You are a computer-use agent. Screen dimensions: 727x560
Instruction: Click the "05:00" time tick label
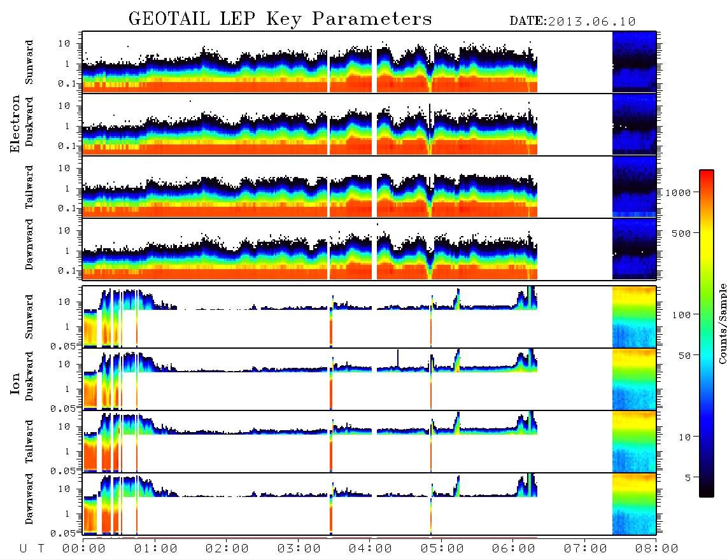(442, 549)
